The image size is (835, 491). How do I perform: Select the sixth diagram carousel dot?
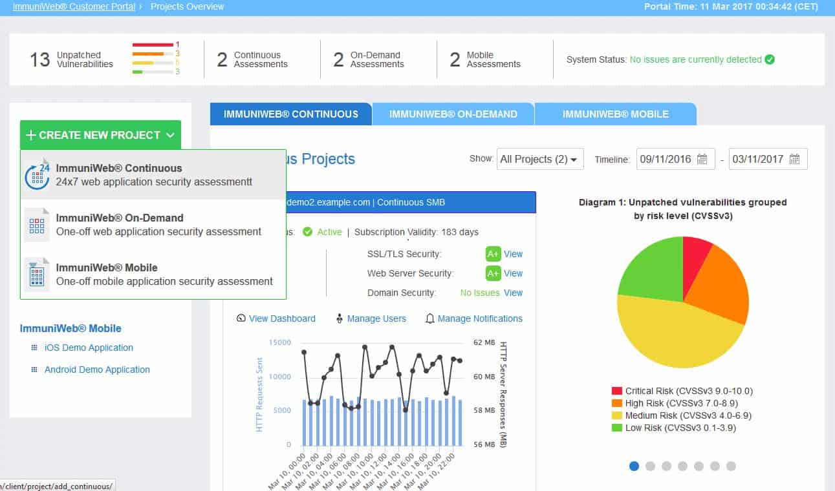pyautogui.click(x=715, y=466)
